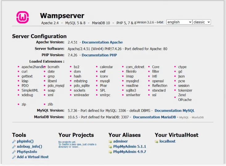Click wrench icon beside xdebug_info()
The image size is (226, 166).
(14, 147)
